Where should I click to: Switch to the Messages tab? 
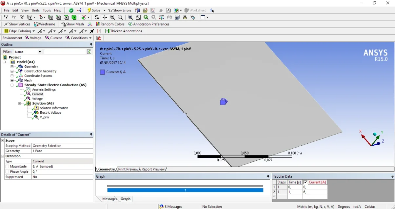coord(109,199)
